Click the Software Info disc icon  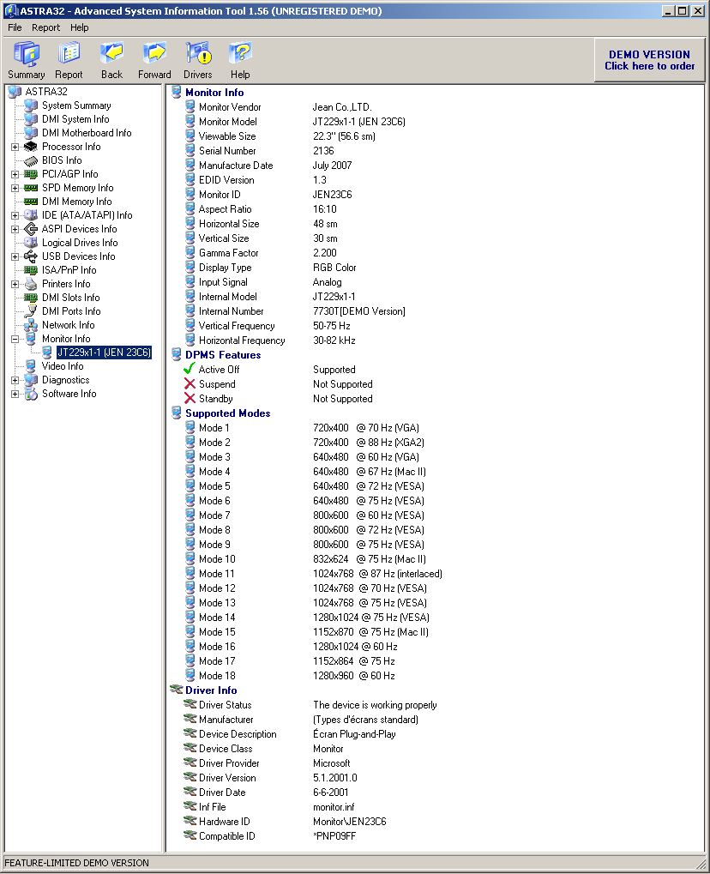[x=31, y=394]
